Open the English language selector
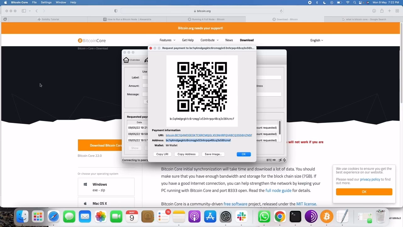Screen dimensions: 403x227 (316, 40)
